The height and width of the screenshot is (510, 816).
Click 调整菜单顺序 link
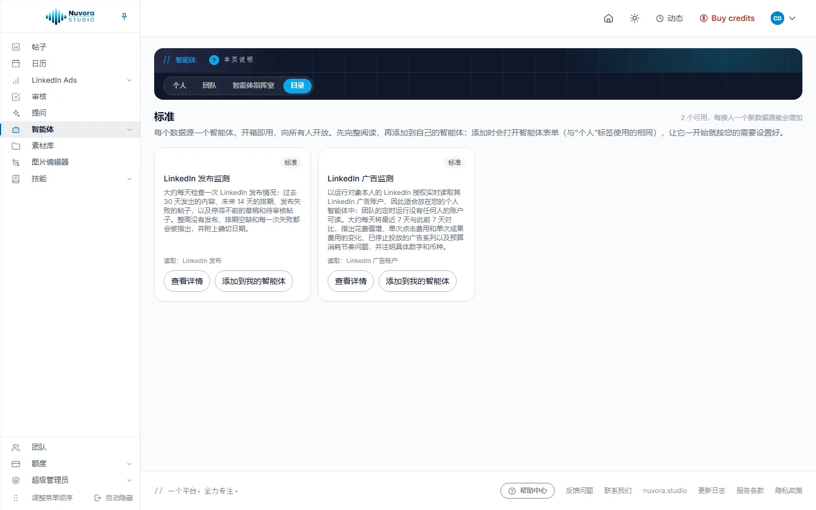pyautogui.click(x=52, y=498)
